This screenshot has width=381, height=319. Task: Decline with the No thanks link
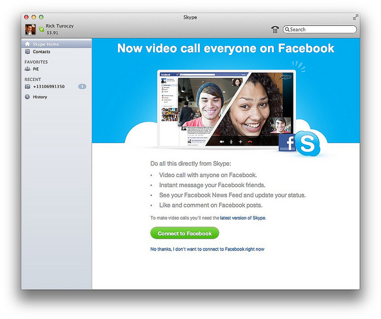207,249
